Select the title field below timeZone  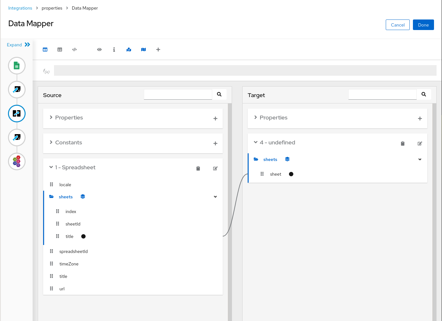tap(63, 276)
